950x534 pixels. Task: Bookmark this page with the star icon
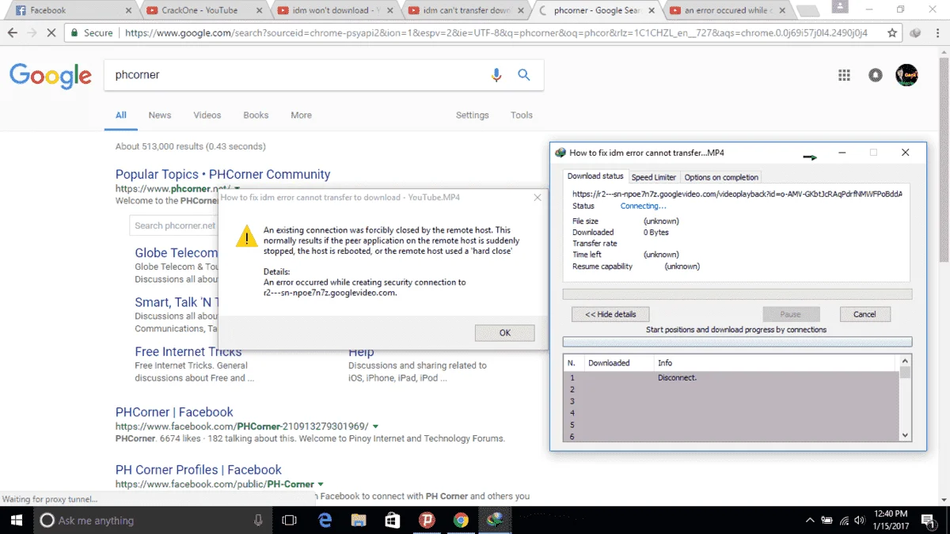pyautogui.click(x=892, y=33)
